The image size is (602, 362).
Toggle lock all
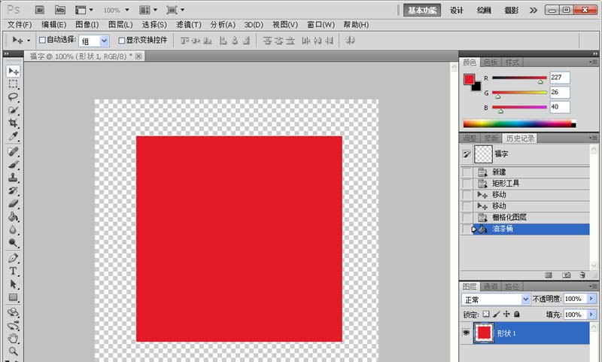pos(517,314)
